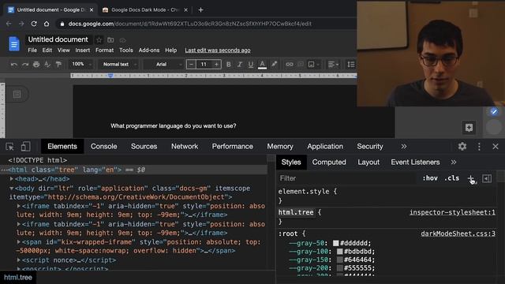
Task: Open the Add-ons menu
Action: coord(149,50)
